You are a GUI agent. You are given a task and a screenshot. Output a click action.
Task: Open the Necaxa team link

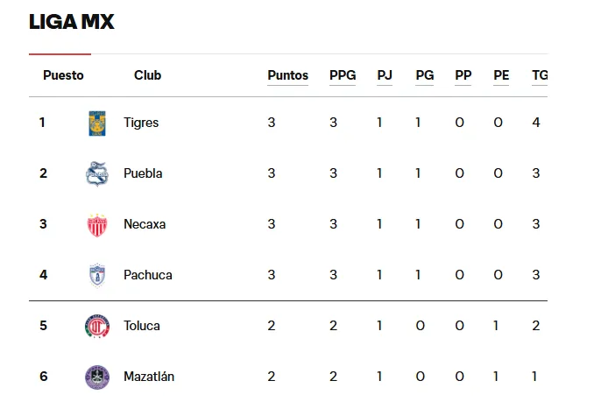tap(145, 224)
